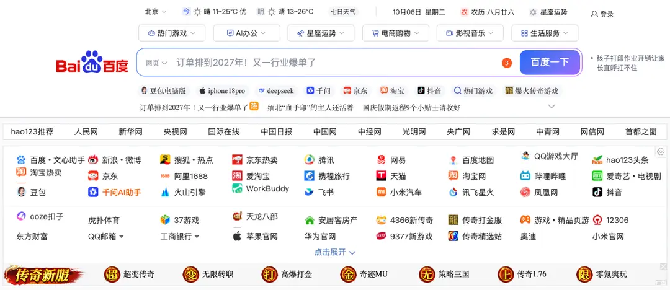Expand the 电商购物 dropdown menu

pyautogui.click(x=396, y=33)
